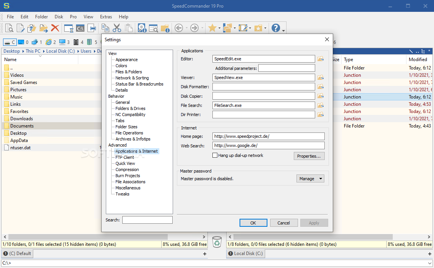Click the window with hourglass icon
Screen dimensions: 434x268
click(x=68, y=28)
